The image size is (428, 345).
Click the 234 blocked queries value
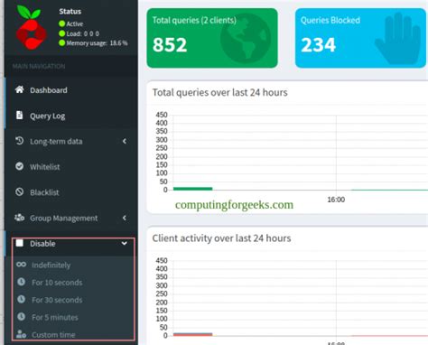pos(318,45)
